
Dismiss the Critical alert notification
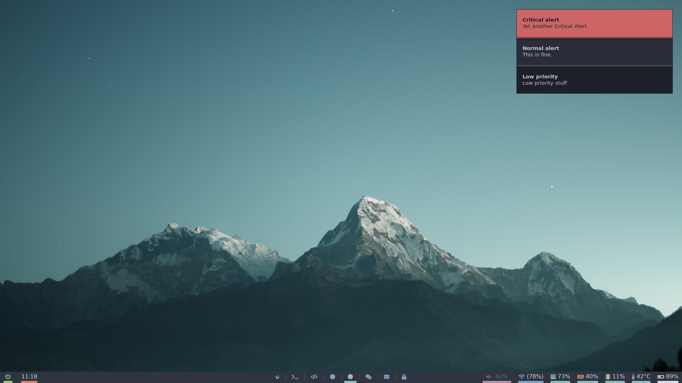click(594, 23)
